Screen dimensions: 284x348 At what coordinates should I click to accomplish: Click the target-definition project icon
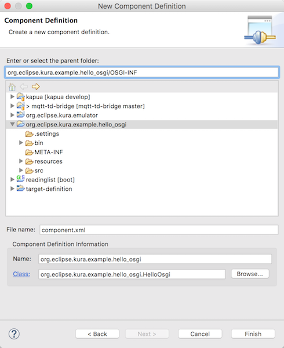click(x=21, y=188)
